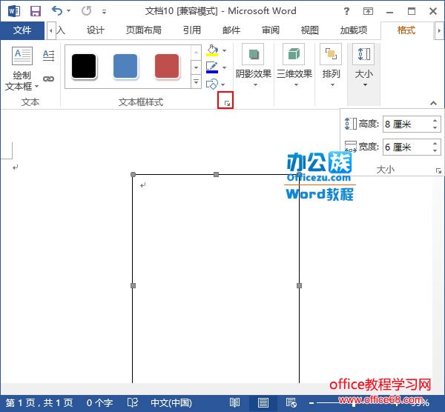The width and height of the screenshot is (445, 412).
Task: Select the top-center handle of text box
Action: 216,174
